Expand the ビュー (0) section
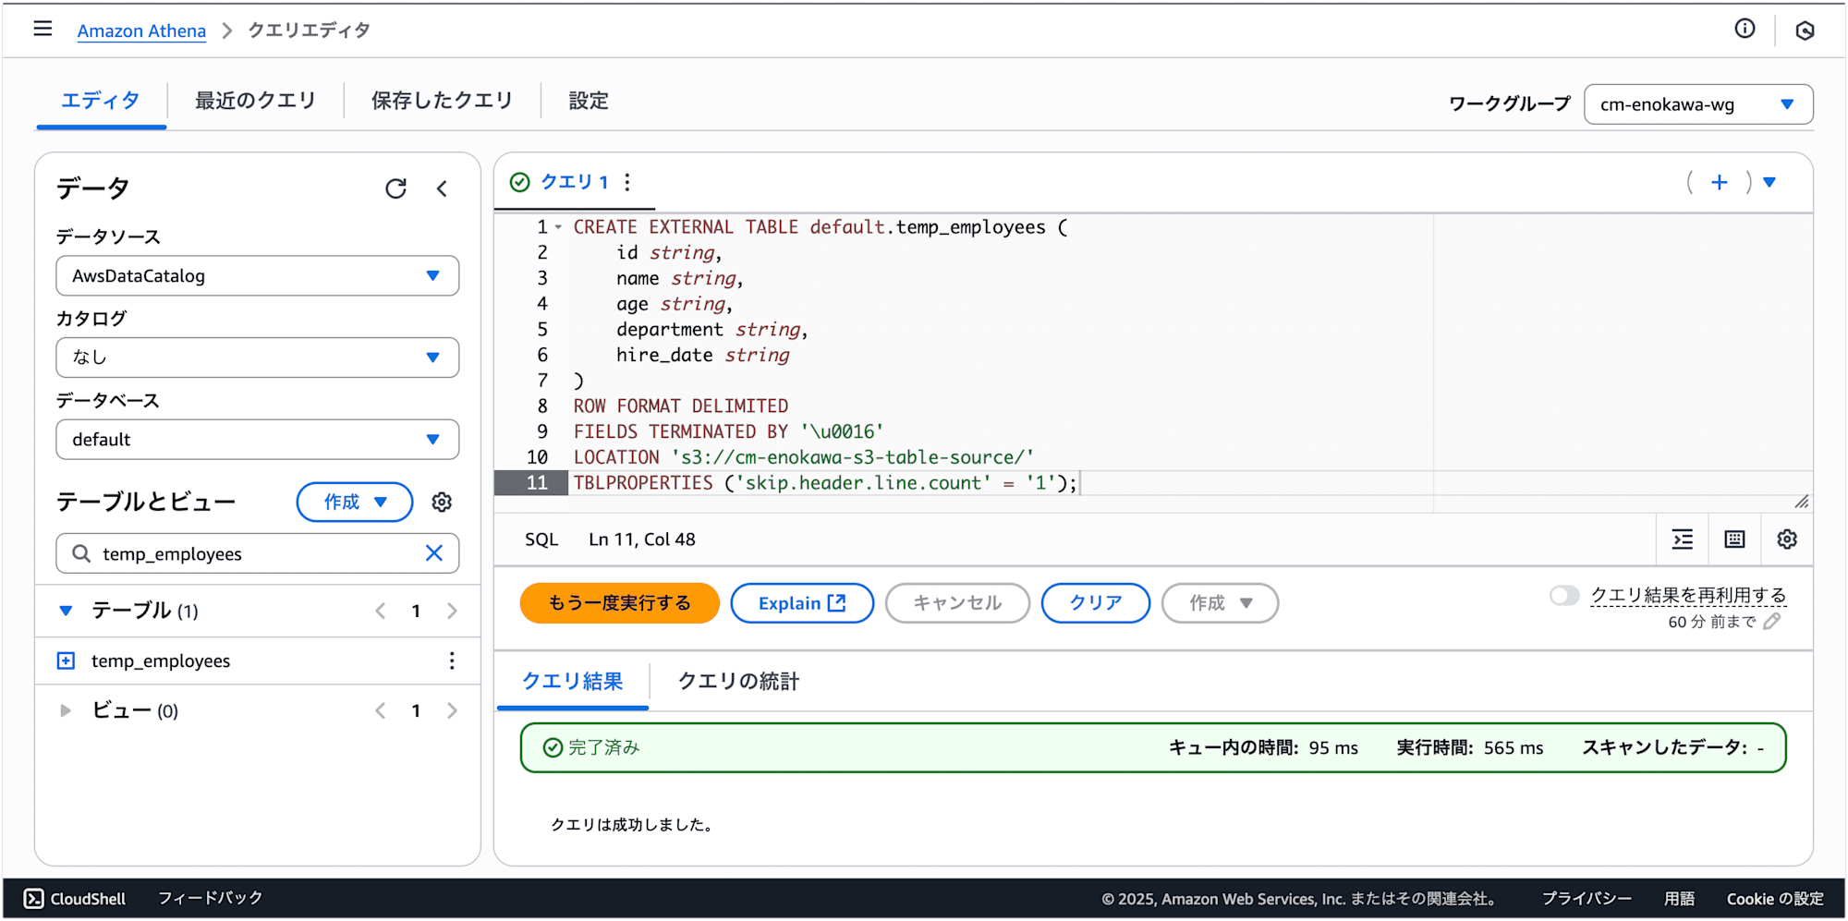This screenshot has height=921, width=1848. (66, 710)
